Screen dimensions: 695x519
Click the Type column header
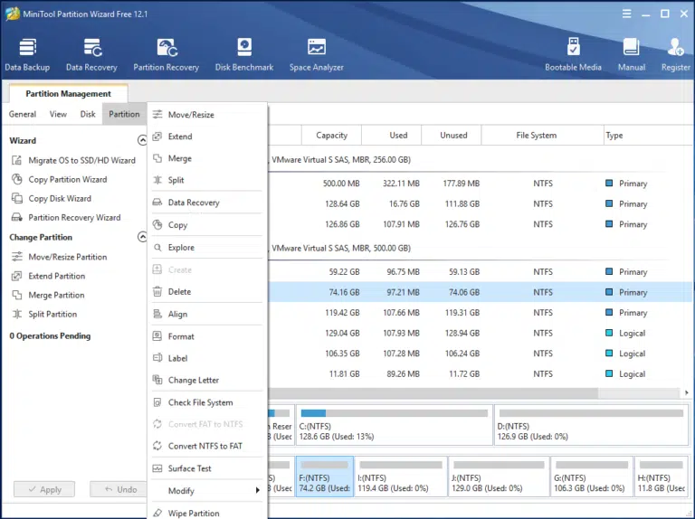point(647,135)
